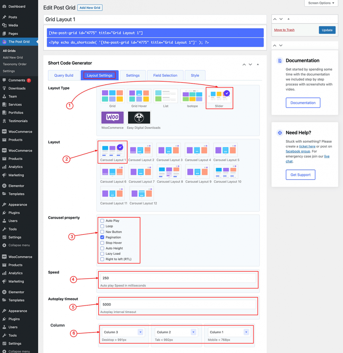
Task: Open the Tab column dropdown
Action: [x=176, y=332]
